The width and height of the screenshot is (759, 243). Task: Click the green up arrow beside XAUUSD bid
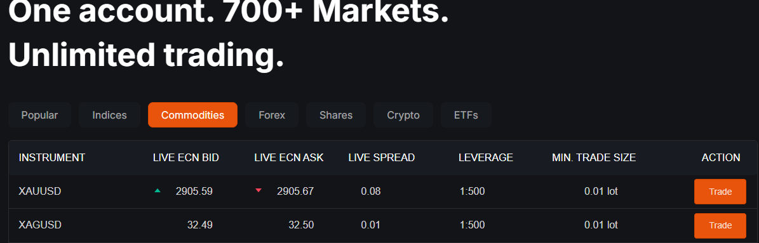pos(158,191)
